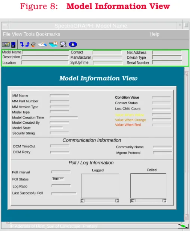Click the Polled list horizontal scrollbar track
The height and width of the screenshot is (231, 190).
click(149, 201)
